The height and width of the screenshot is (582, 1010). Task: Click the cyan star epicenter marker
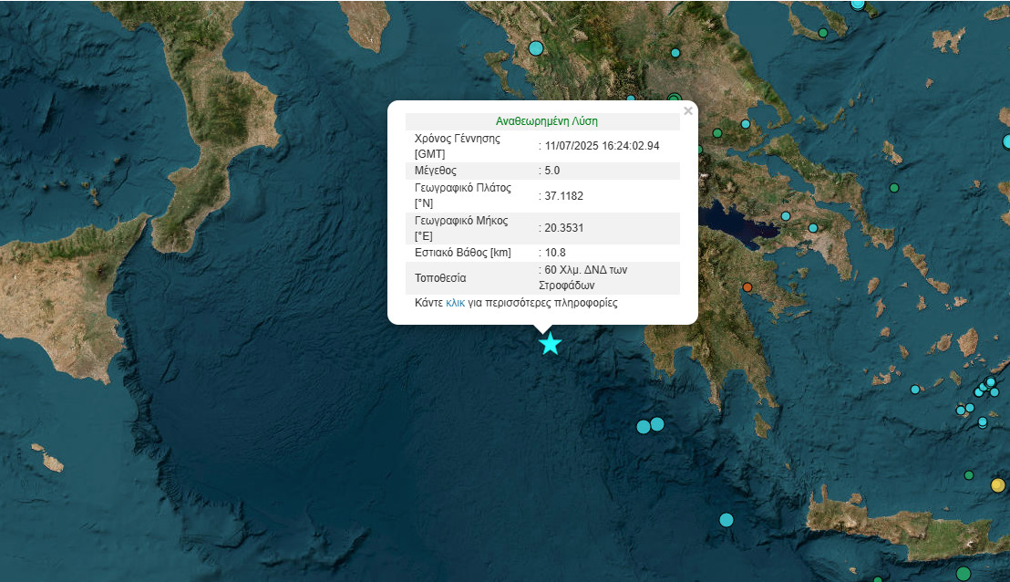pyautogui.click(x=550, y=344)
